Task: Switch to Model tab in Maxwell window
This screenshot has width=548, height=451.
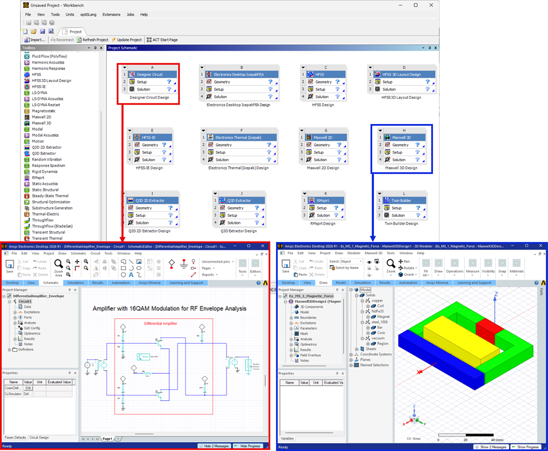Action: coord(341,283)
